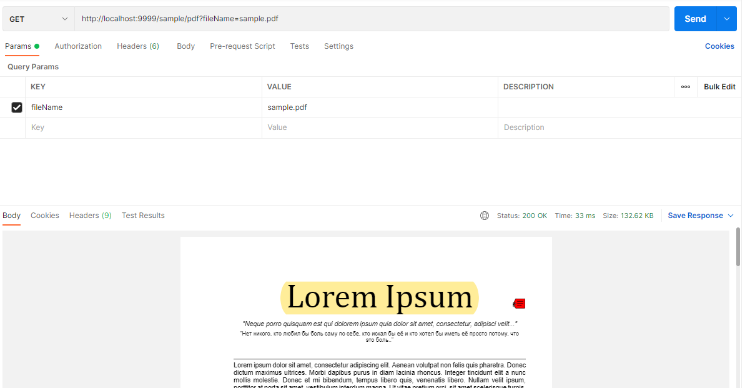Uncheck the fileName parameter checkbox
The width and height of the screenshot is (745, 388).
click(17, 107)
